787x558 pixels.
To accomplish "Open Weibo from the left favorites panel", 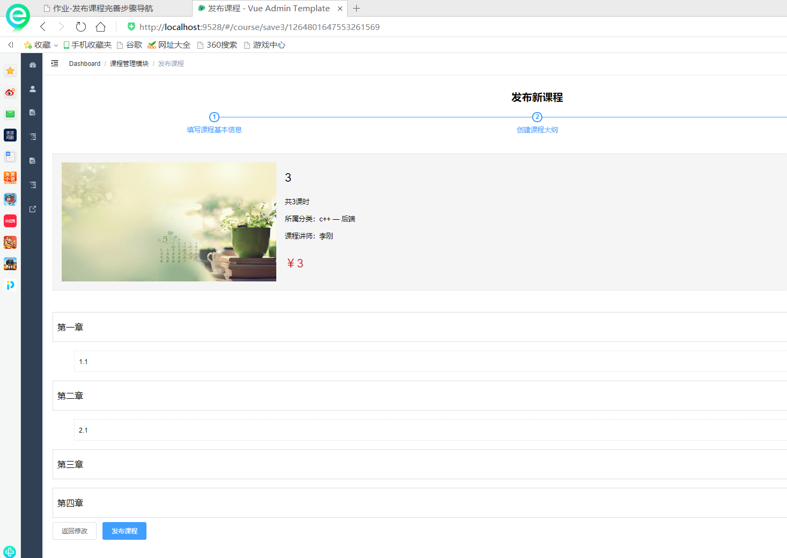I will pyautogui.click(x=10, y=92).
